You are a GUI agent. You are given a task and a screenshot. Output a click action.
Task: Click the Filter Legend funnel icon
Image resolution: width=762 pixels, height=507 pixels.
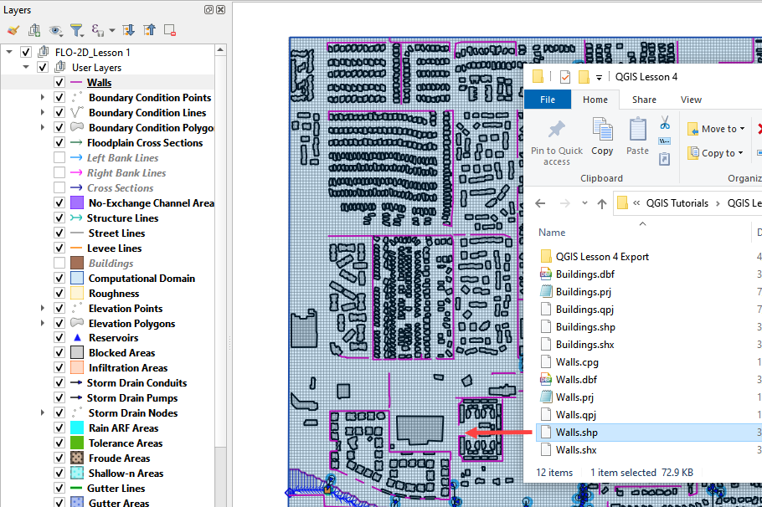click(76, 30)
